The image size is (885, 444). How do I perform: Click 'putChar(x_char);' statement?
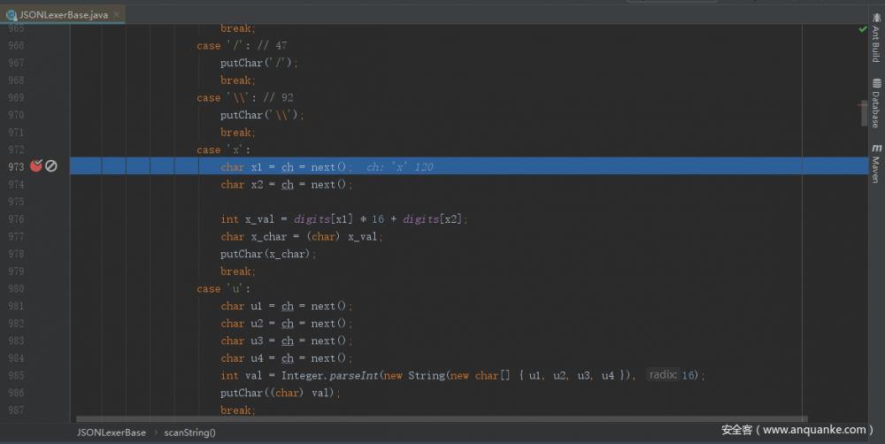click(268, 254)
